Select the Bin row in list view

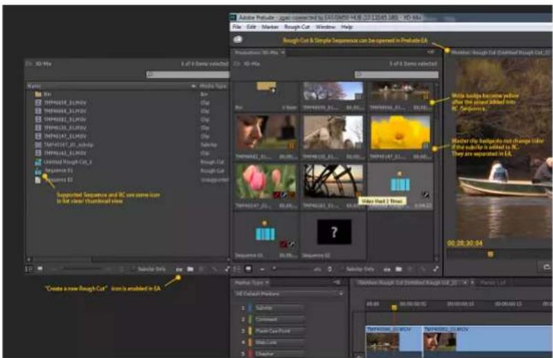tap(127, 94)
